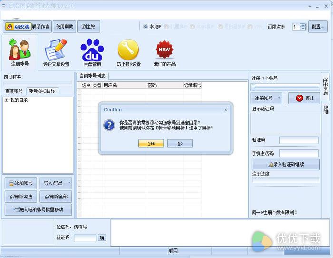
Task: Click the 联系作者 button
Action: [x=40, y=27]
